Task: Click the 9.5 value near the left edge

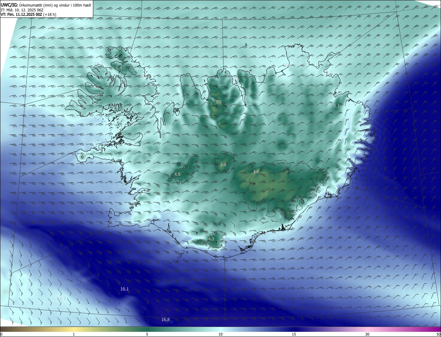Action: (6, 292)
